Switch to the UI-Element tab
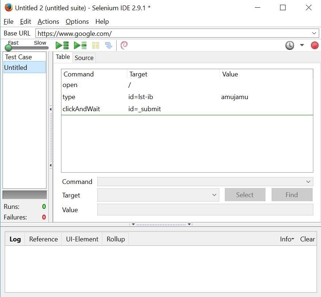Viewport: 321px width, 297px height. pos(82,239)
